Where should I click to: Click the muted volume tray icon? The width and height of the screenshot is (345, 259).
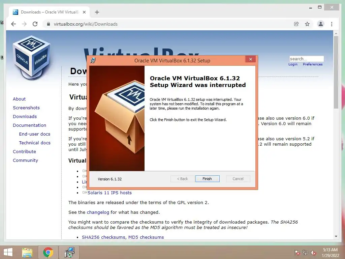pyautogui.click(x=313, y=253)
